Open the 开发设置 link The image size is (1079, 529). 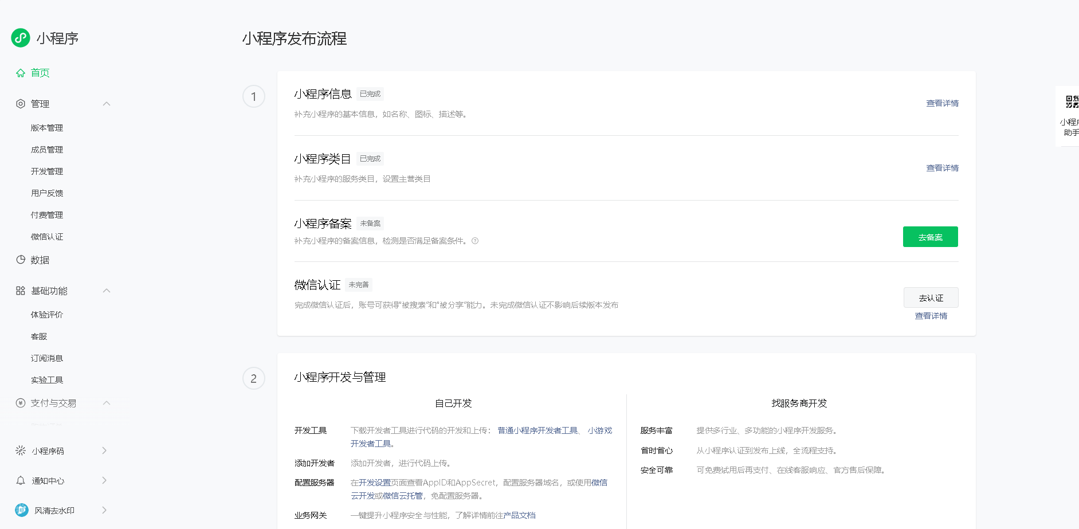tap(375, 483)
